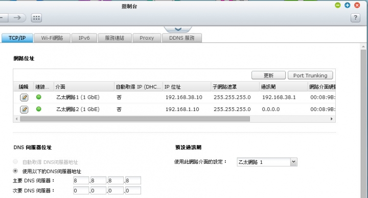The width and height of the screenshot is (368, 198).
Task: Close the Control Panel window with the red X
Action: point(357,5)
